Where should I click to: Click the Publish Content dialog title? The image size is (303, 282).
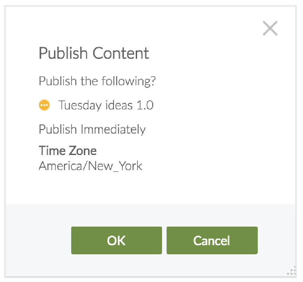(x=94, y=53)
